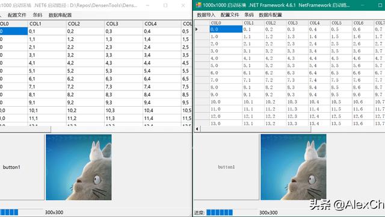Select cell 9.1 in right window grid

tap(254, 95)
